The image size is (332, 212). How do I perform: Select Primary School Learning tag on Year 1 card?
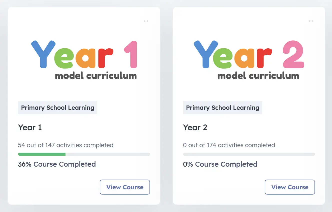click(57, 108)
